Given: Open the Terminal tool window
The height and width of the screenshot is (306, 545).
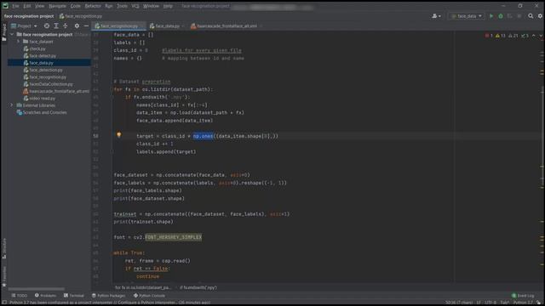Looking at the screenshot, I should pos(74,296).
